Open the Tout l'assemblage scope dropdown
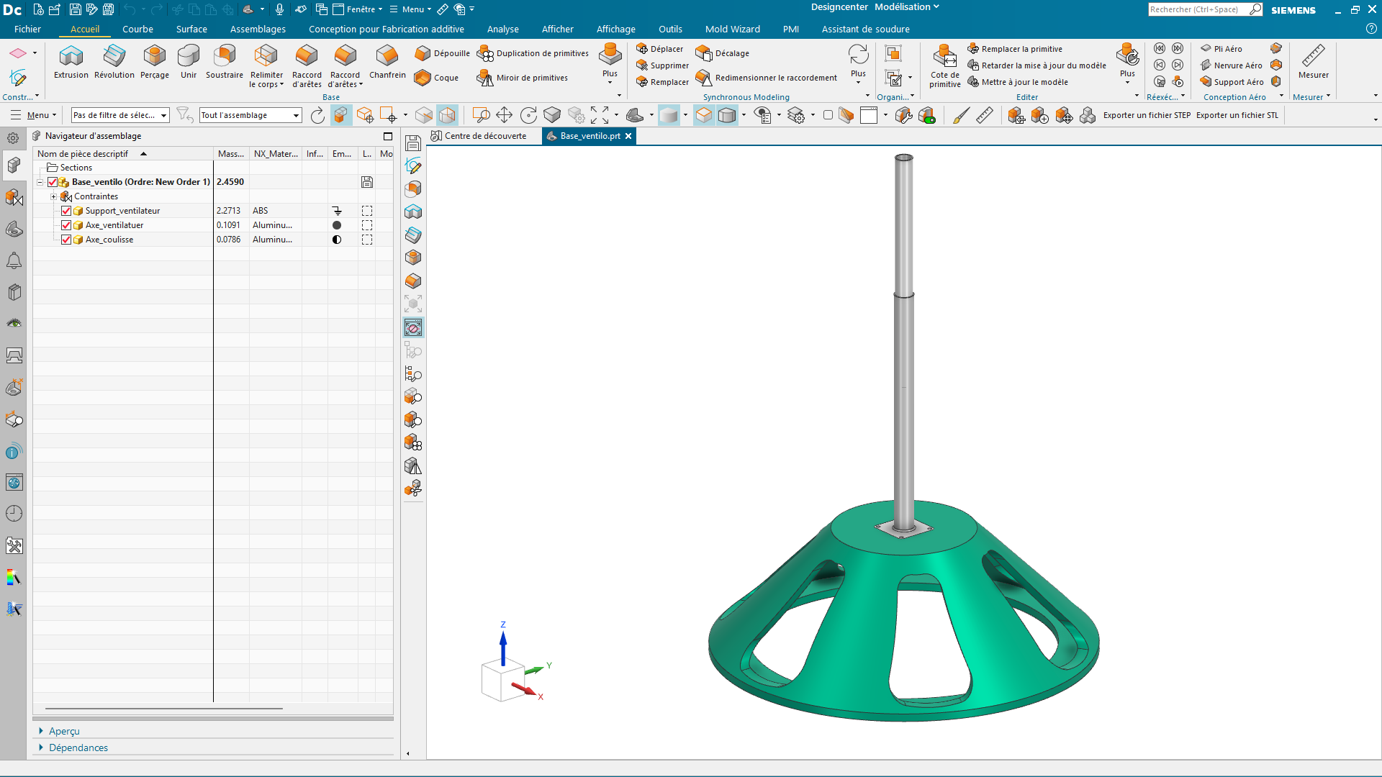1382x777 pixels. 250,115
